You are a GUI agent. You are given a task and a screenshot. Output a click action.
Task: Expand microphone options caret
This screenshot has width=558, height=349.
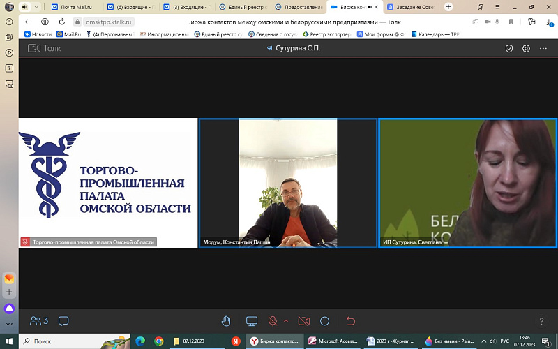(286, 321)
